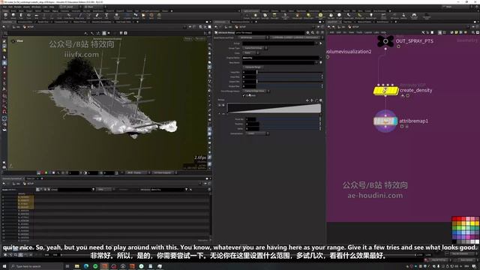Toggle Detail class in Geometry Spreadsheet
This screenshot has height=270, width=480.
click(x=49, y=190)
